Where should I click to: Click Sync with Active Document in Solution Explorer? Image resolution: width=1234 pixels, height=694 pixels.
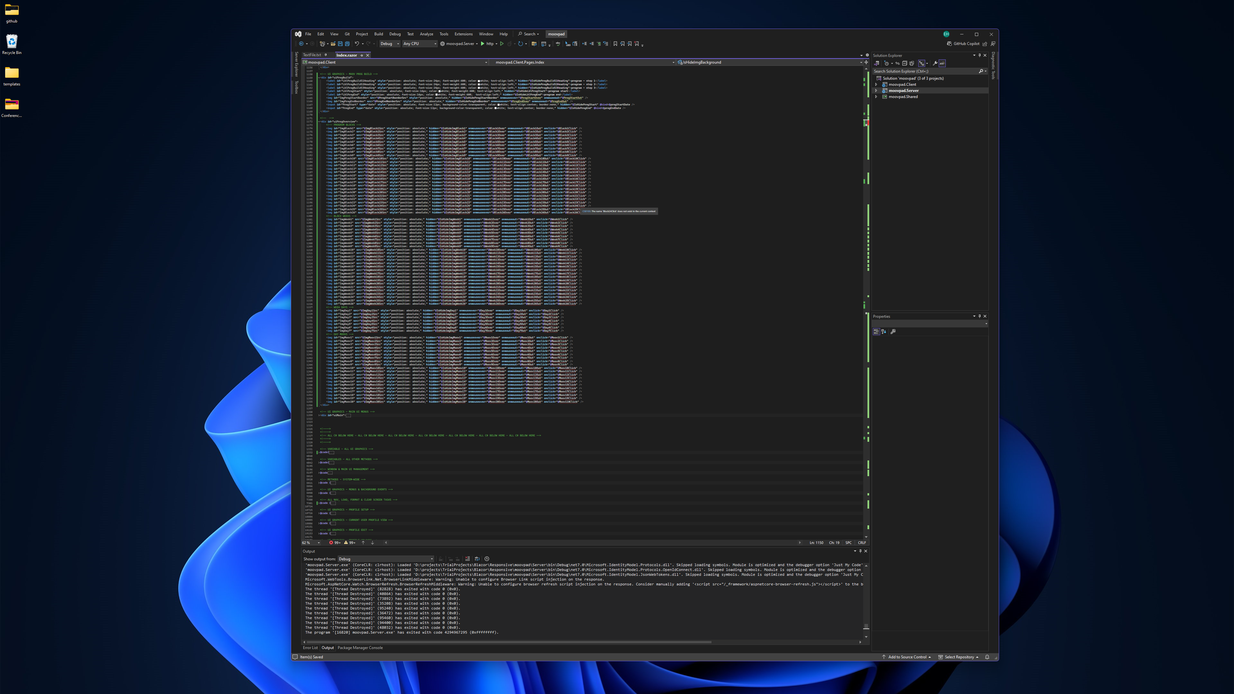tap(898, 64)
